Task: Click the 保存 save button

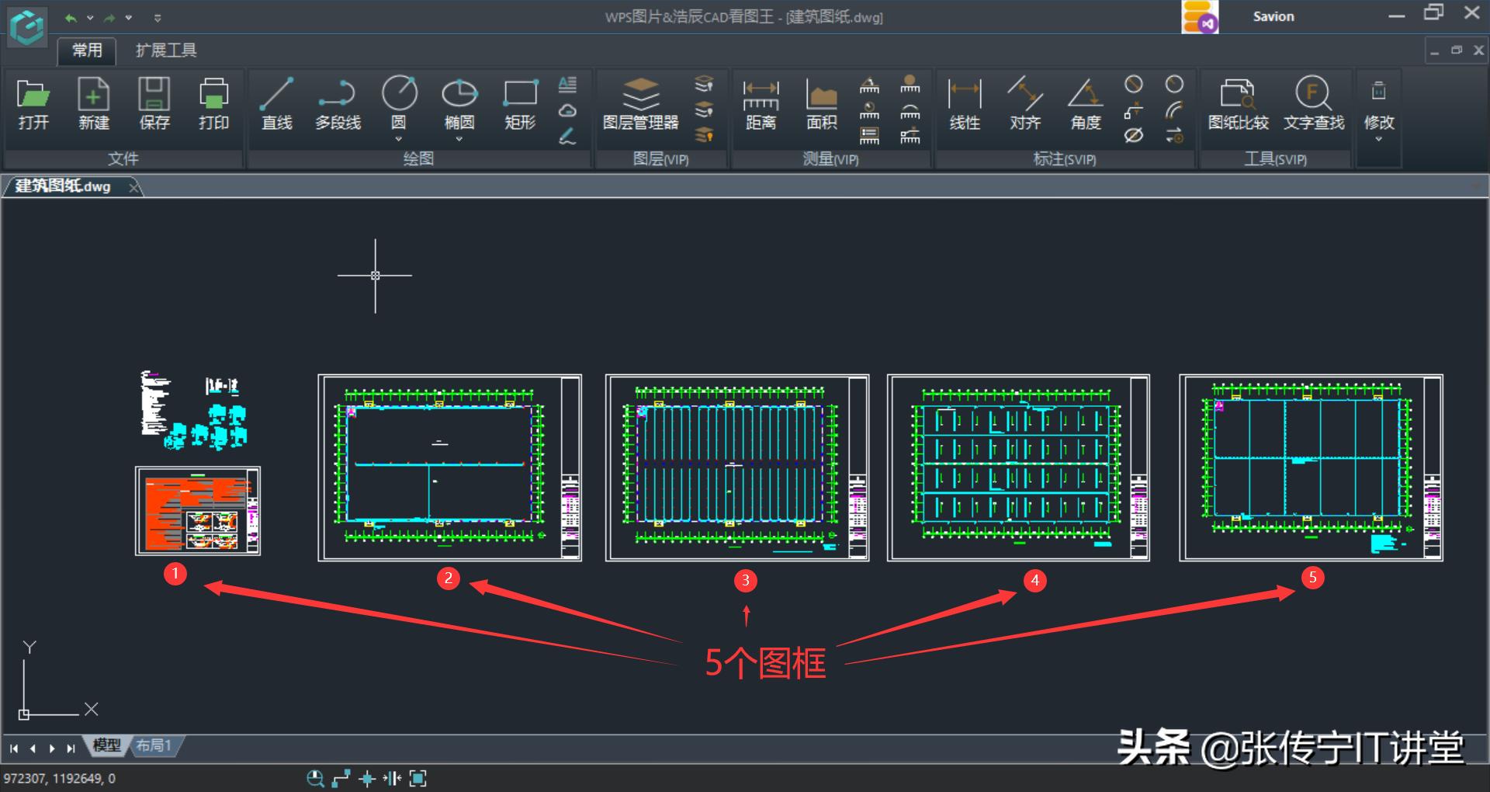Action: coord(154,103)
